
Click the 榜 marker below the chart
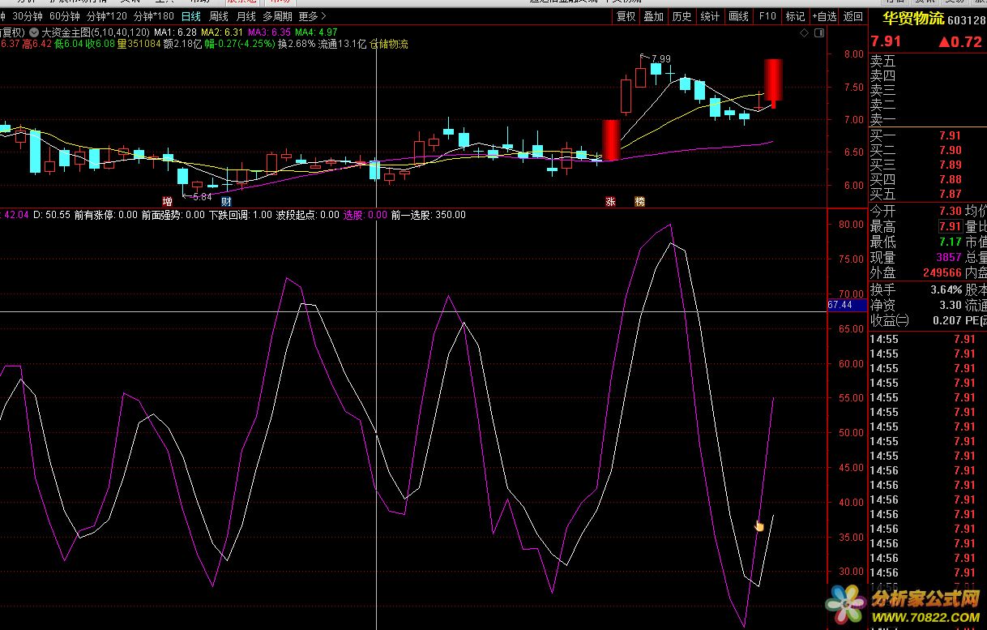click(x=640, y=201)
